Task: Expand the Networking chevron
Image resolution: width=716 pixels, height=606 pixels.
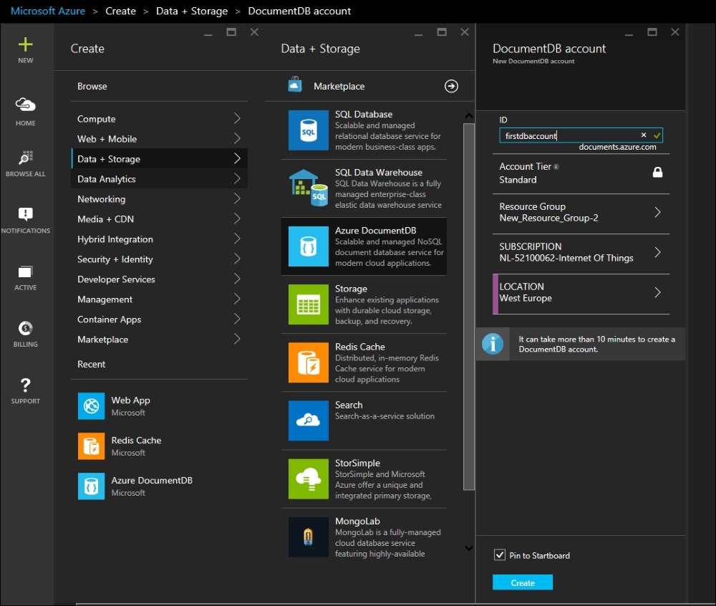Action: (x=237, y=198)
